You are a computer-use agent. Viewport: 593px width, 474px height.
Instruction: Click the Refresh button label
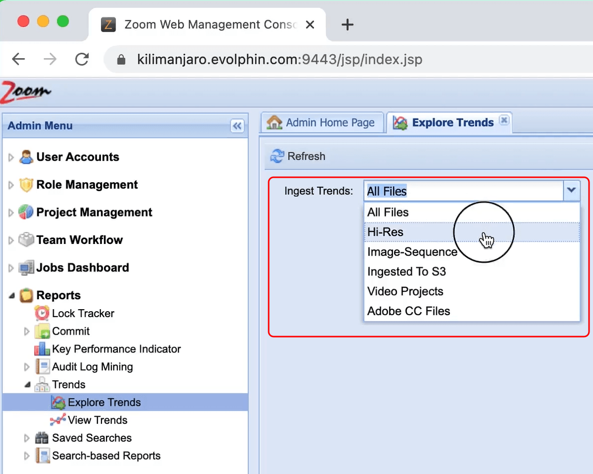pyautogui.click(x=306, y=156)
